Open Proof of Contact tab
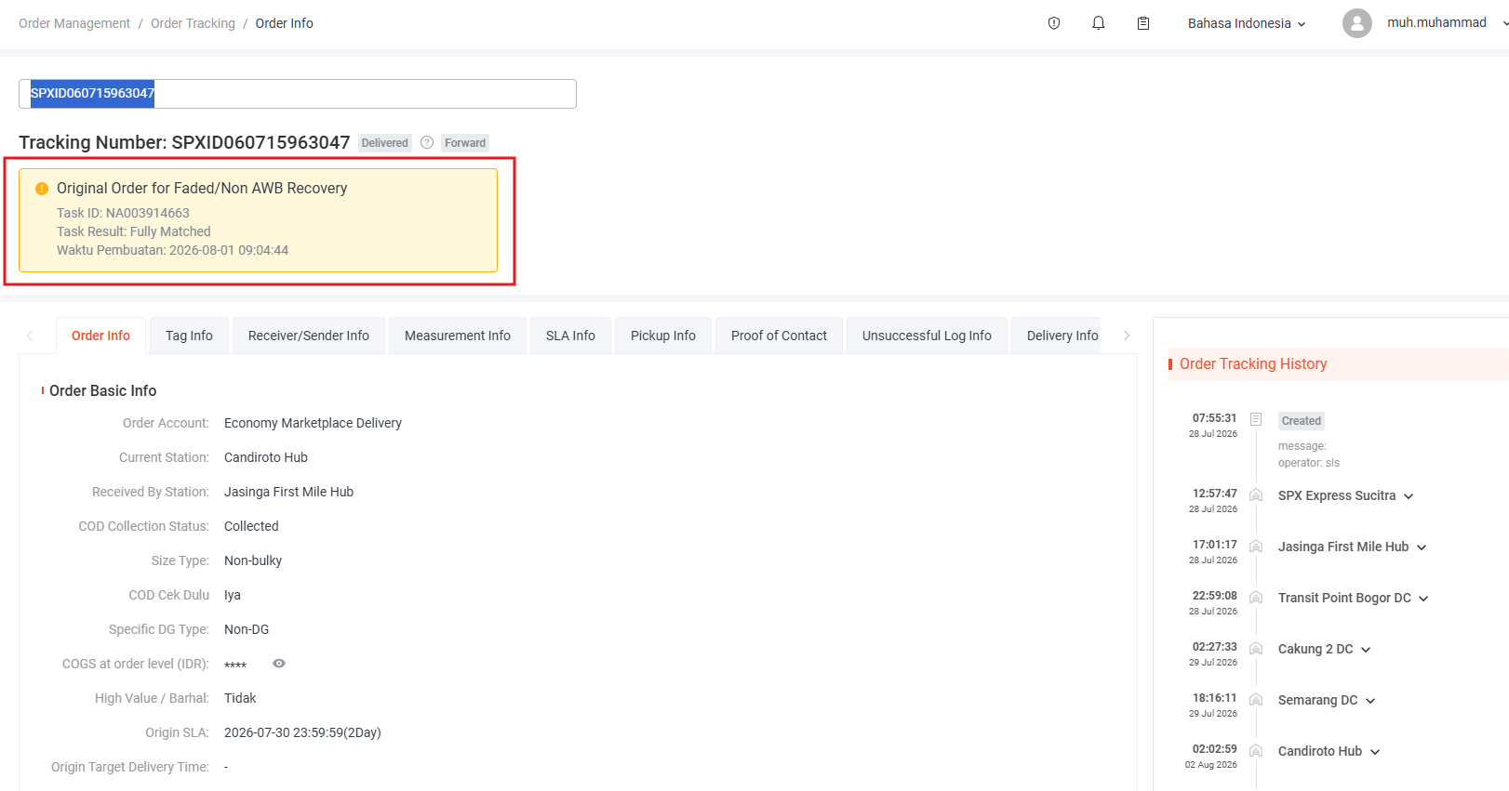Screen dimensions: 1509x791 779,336
